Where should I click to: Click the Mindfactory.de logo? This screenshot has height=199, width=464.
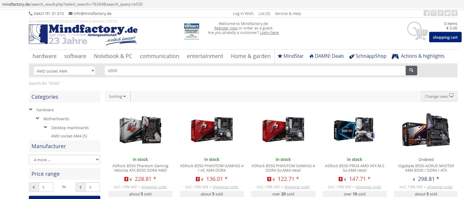[x=83, y=35]
